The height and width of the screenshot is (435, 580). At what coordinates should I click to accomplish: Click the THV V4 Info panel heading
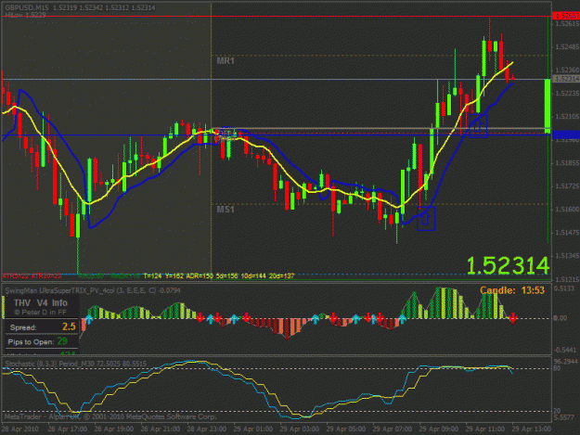click(x=41, y=303)
